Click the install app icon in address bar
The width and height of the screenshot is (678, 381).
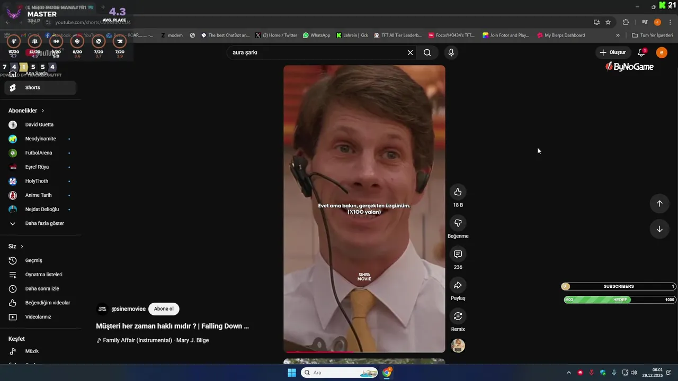pyautogui.click(x=596, y=22)
